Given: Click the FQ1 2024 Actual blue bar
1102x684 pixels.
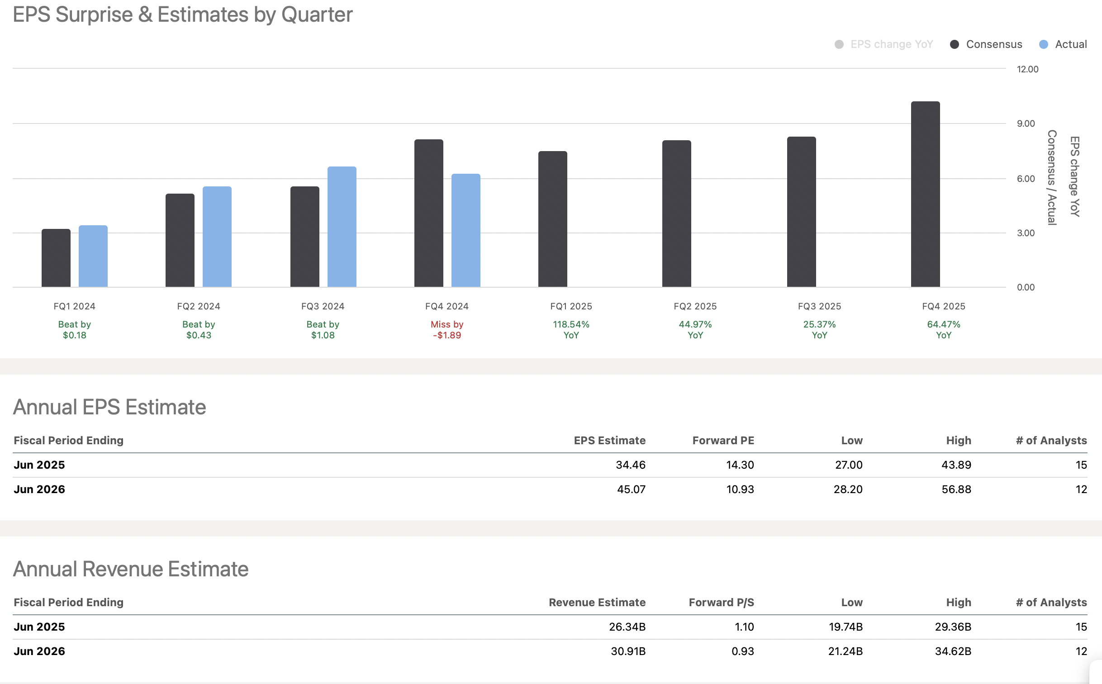Looking at the screenshot, I should [93, 256].
